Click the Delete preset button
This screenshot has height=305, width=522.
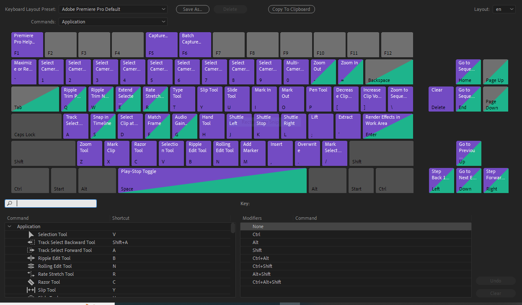pyautogui.click(x=230, y=9)
